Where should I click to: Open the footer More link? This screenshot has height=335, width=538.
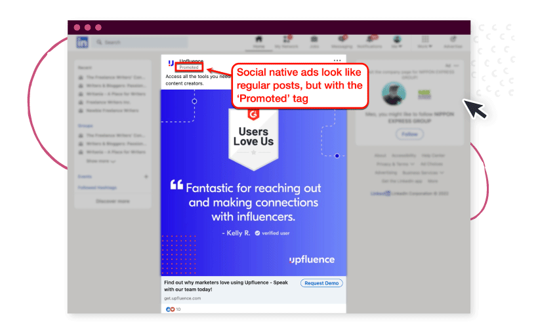click(x=432, y=181)
